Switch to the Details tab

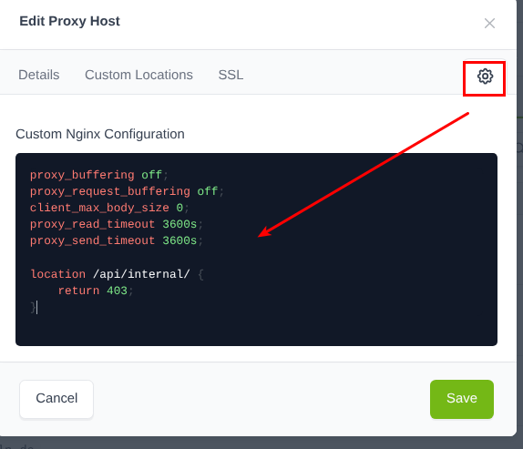pos(39,75)
